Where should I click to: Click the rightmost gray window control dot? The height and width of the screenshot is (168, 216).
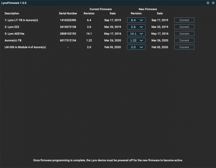213,3
